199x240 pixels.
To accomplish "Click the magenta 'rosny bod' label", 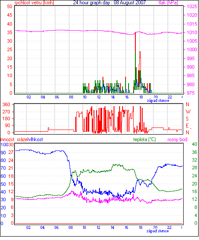I will 177,139.
